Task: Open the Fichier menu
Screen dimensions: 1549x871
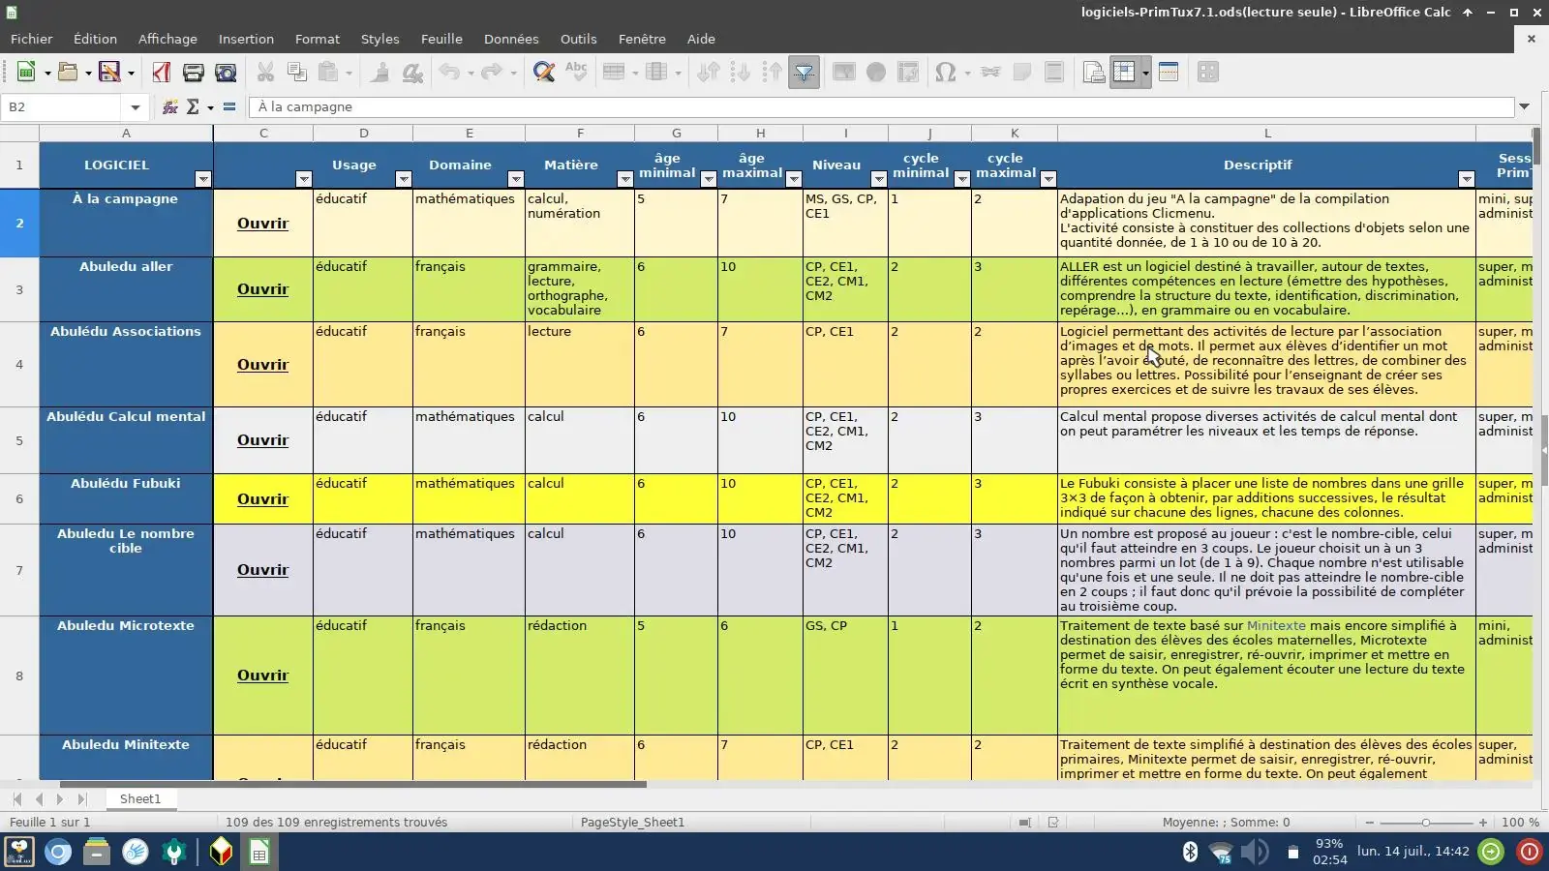Action: tap(32, 39)
